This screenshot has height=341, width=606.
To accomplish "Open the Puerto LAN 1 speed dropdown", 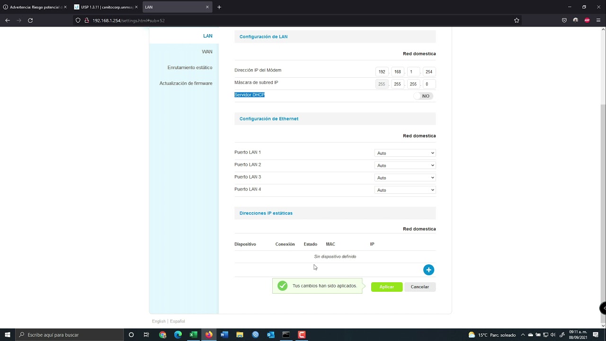I will (x=405, y=153).
